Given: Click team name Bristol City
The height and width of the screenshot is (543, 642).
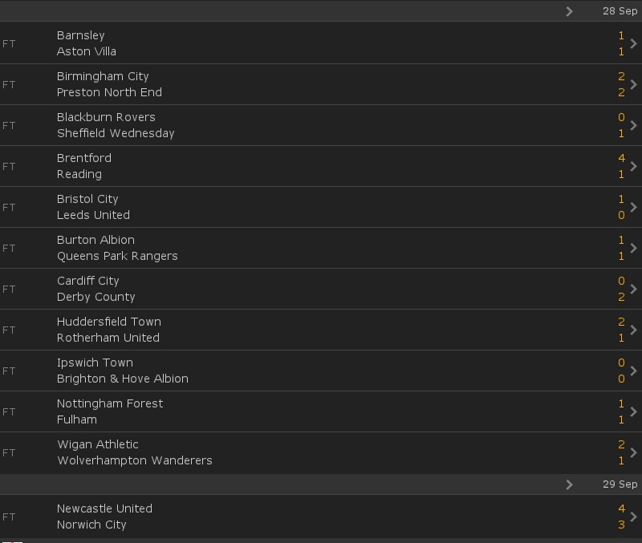Looking at the screenshot, I should click(87, 199).
